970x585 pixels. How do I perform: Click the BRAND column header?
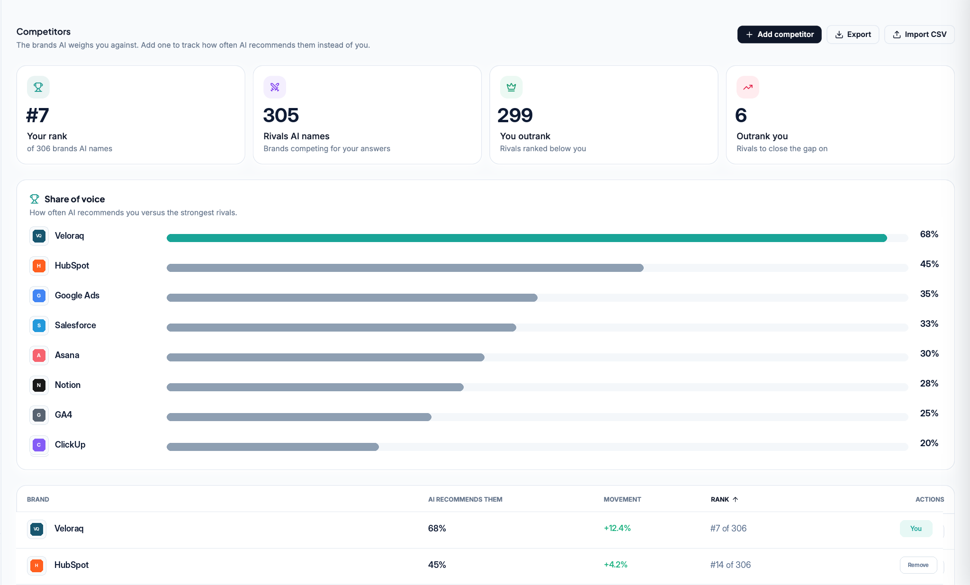tap(38, 499)
